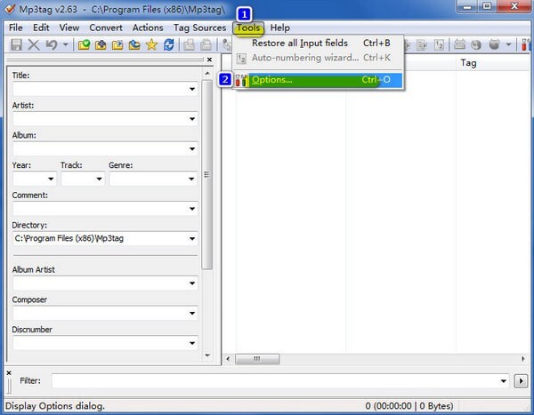Click the Save tag toolbar icon
The height and width of the screenshot is (415, 534).
pyautogui.click(x=16, y=44)
